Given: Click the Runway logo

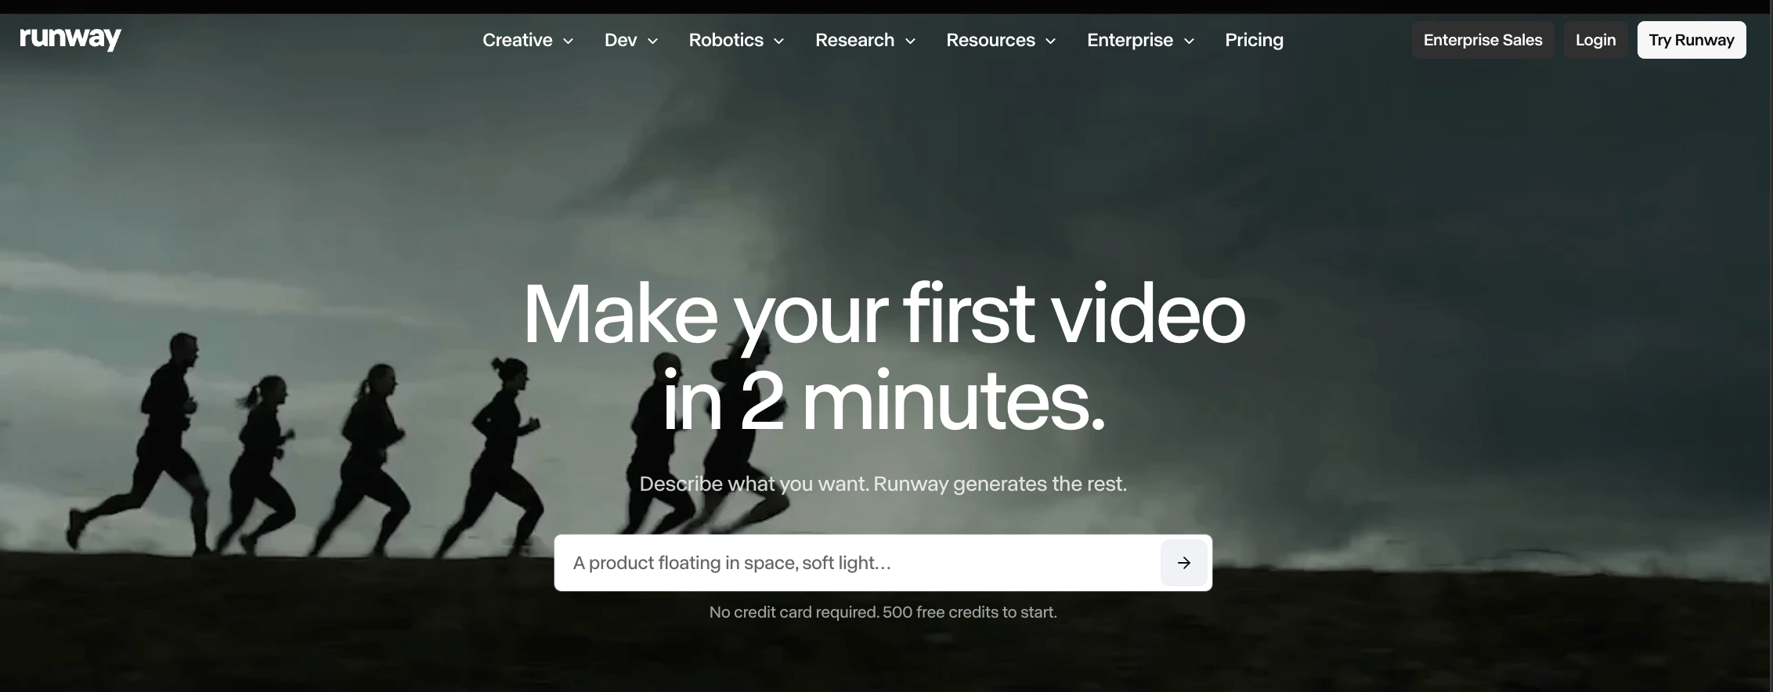Looking at the screenshot, I should pos(70,39).
